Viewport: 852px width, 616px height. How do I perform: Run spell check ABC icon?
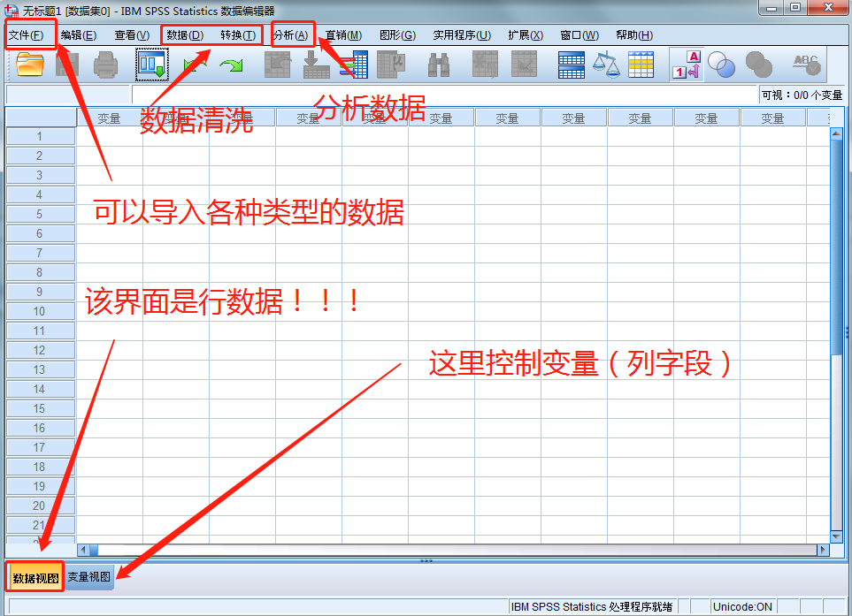pos(806,65)
